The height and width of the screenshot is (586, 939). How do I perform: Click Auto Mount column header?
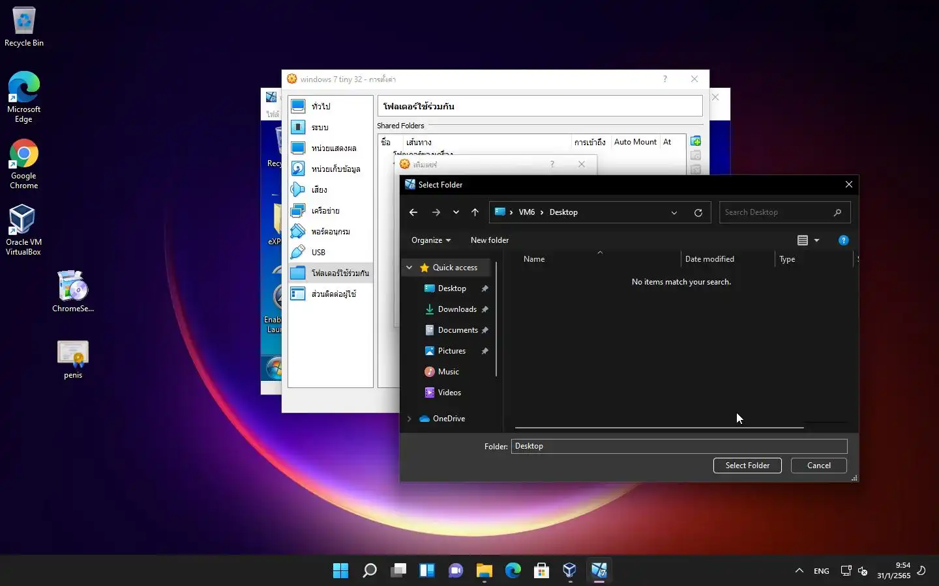tap(635, 142)
